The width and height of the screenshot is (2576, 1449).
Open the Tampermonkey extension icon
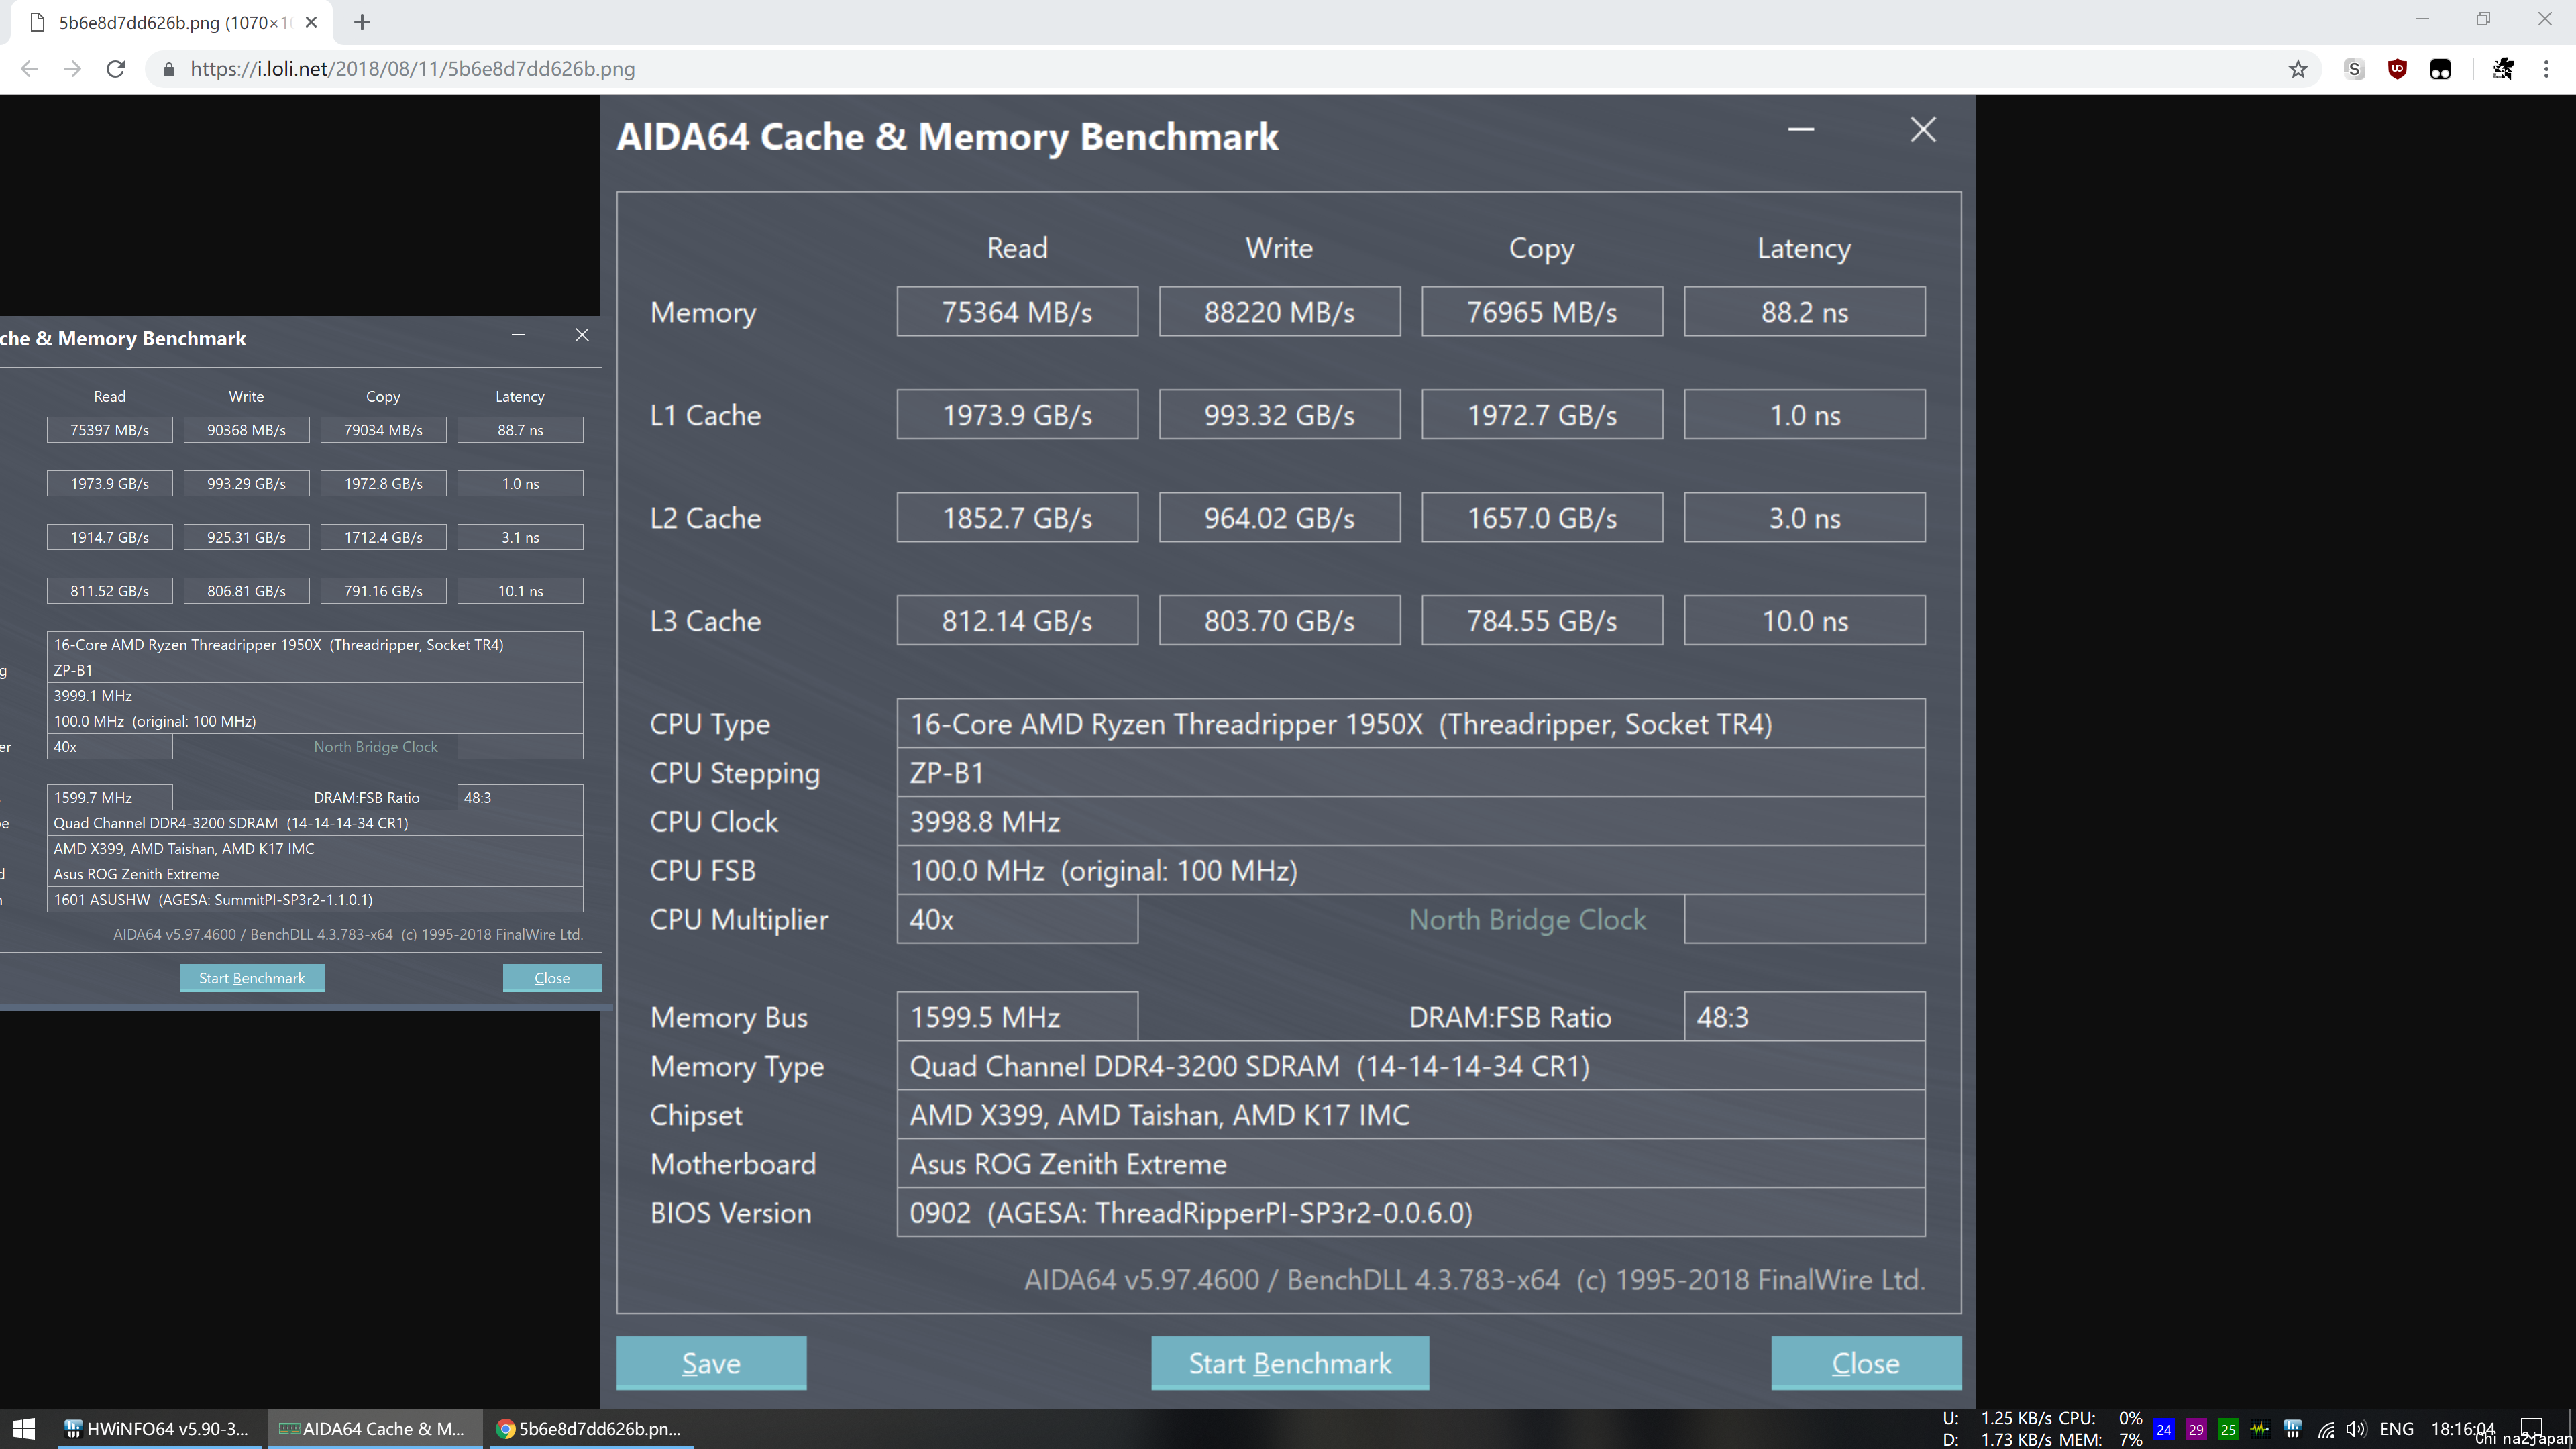click(x=2440, y=69)
